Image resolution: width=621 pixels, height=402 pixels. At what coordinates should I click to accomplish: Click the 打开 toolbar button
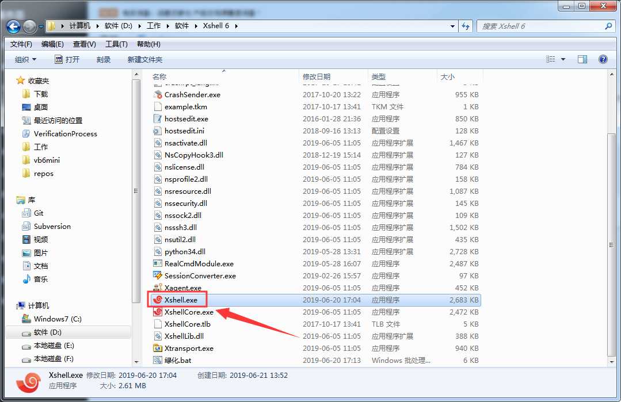67,59
